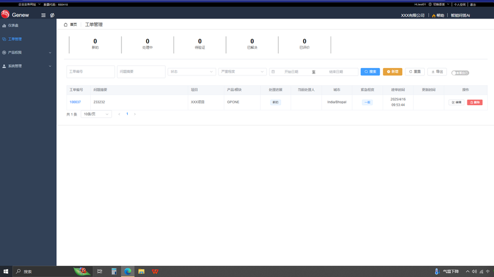Viewport: 494px width, 277px height.
Task: Click XXX有限公司 company name
Action: pos(412,15)
